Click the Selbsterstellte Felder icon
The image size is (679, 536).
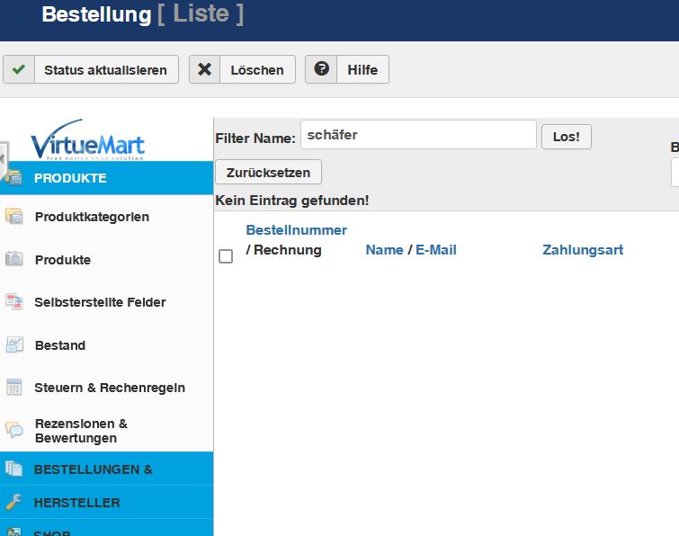[14, 302]
